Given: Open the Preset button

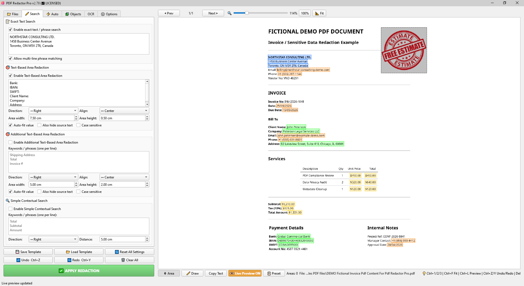Looking at the screenshot, I should pos(274,273).
